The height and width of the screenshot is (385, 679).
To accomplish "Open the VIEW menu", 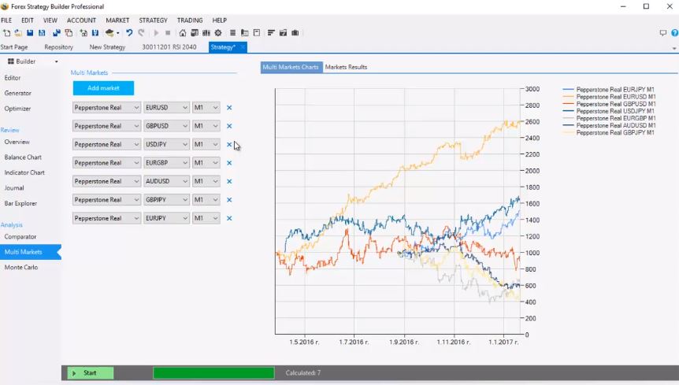I will 50,20.
